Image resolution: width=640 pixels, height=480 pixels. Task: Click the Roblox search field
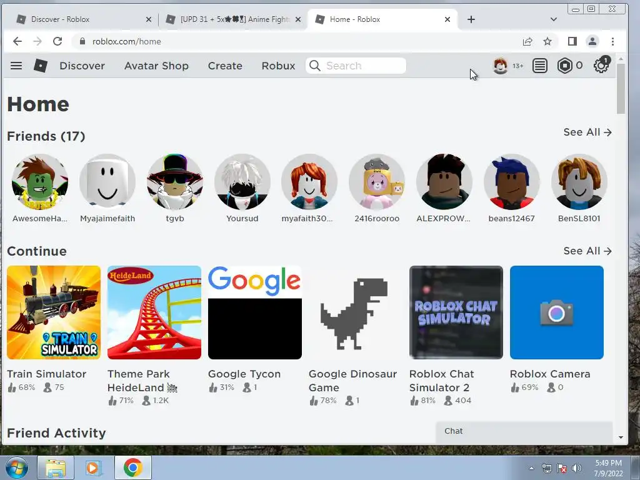coord(356,66)
